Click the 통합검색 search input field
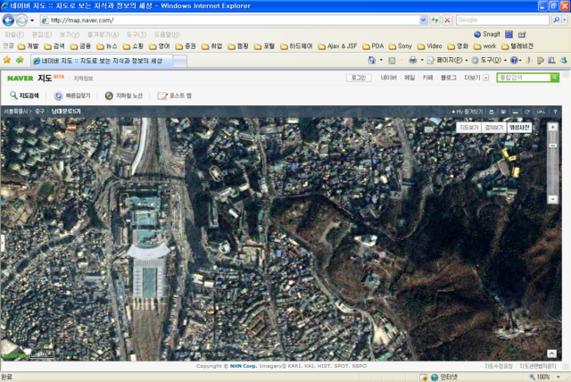The width and height of the screenshot is (571, 382). [x=524, y=78]
